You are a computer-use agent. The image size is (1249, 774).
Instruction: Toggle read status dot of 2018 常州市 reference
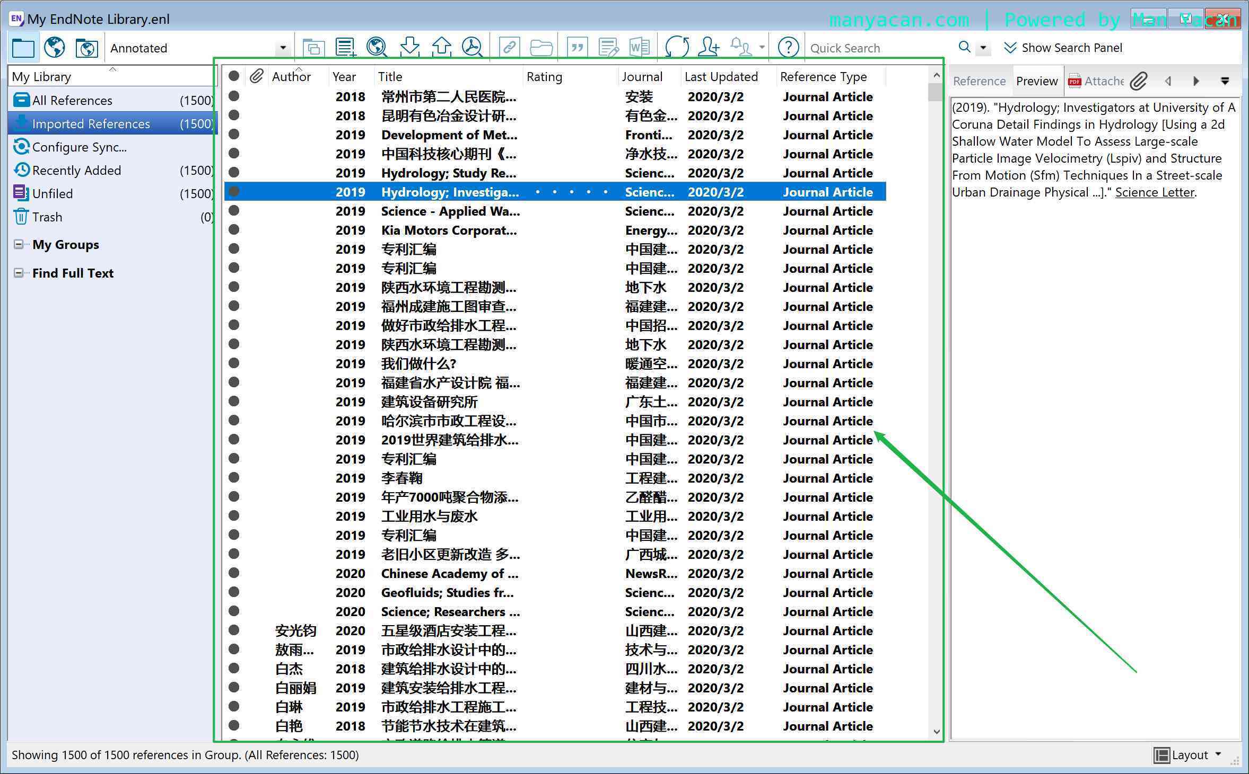point(234,96)
